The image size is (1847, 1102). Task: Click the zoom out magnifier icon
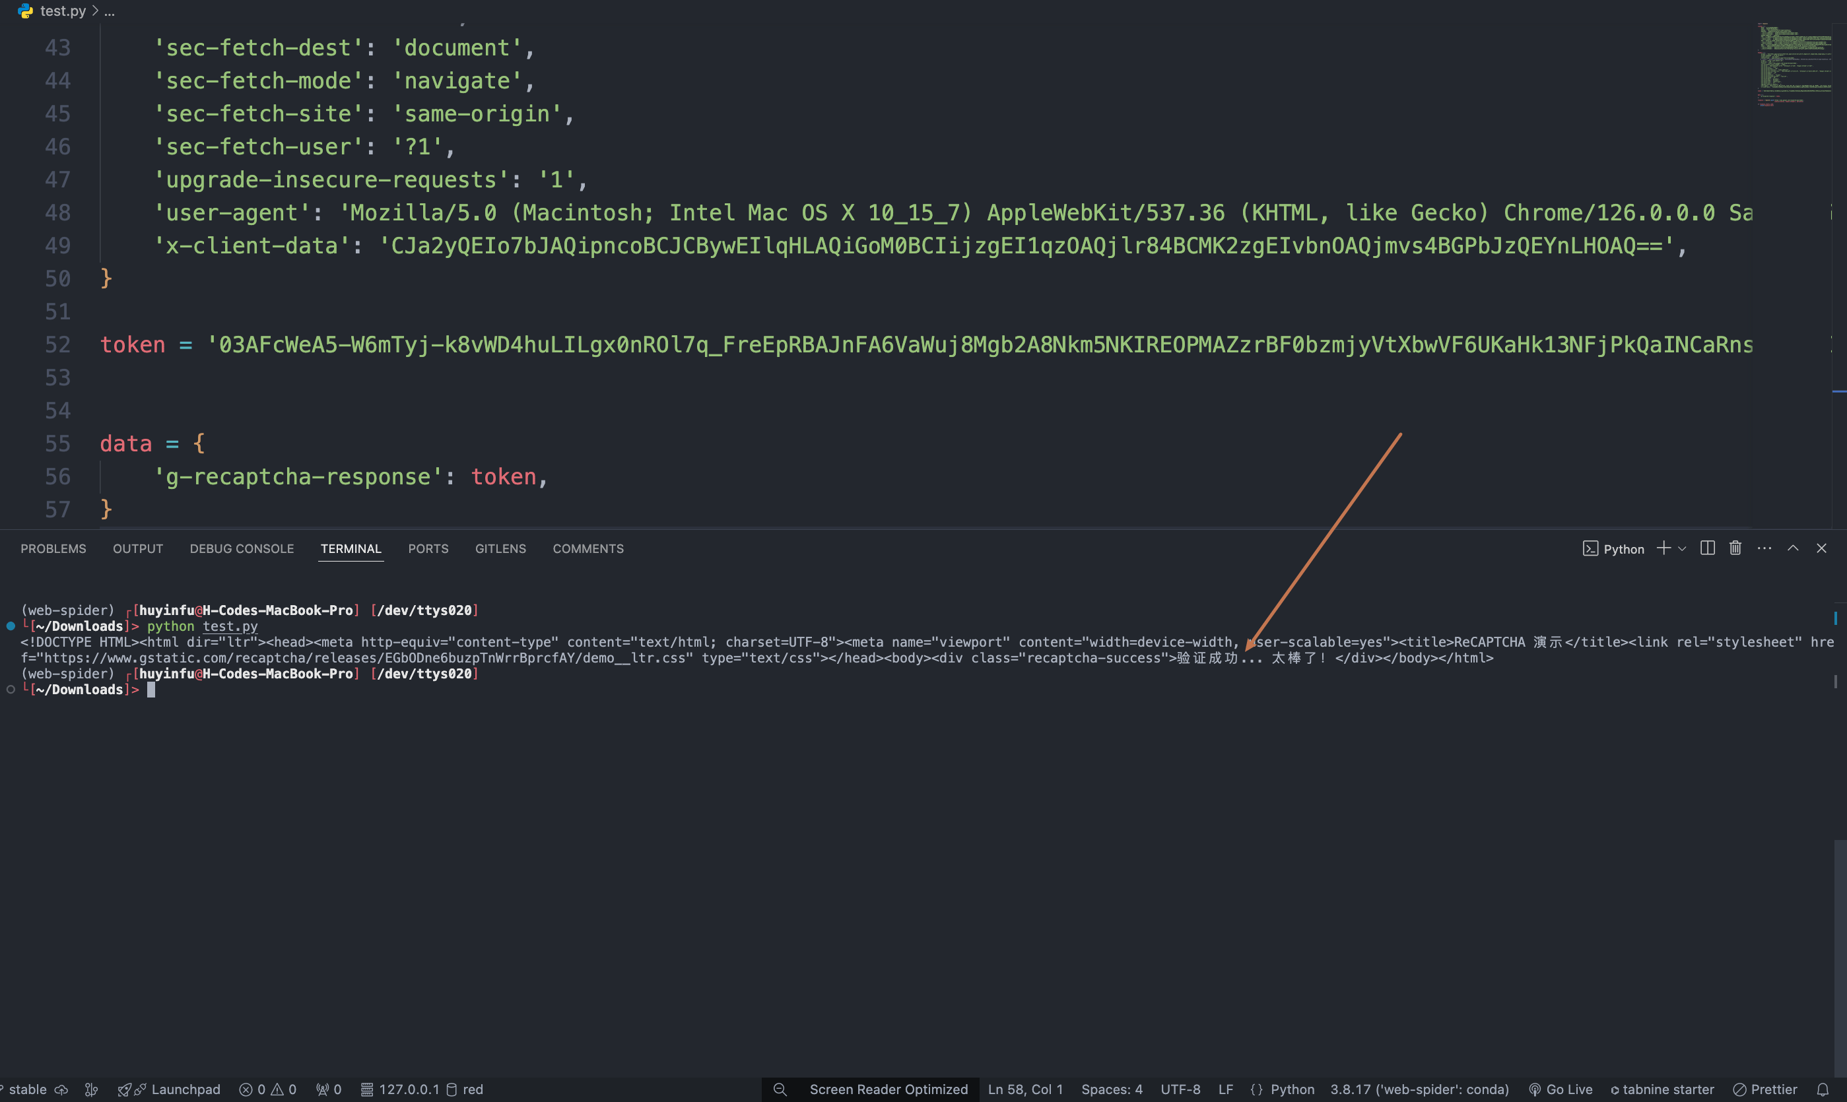780,1089
